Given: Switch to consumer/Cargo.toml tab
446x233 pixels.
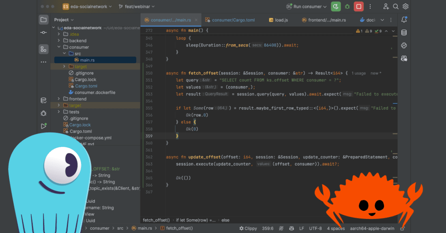Looking at the screenshot, I should (230, 20).
